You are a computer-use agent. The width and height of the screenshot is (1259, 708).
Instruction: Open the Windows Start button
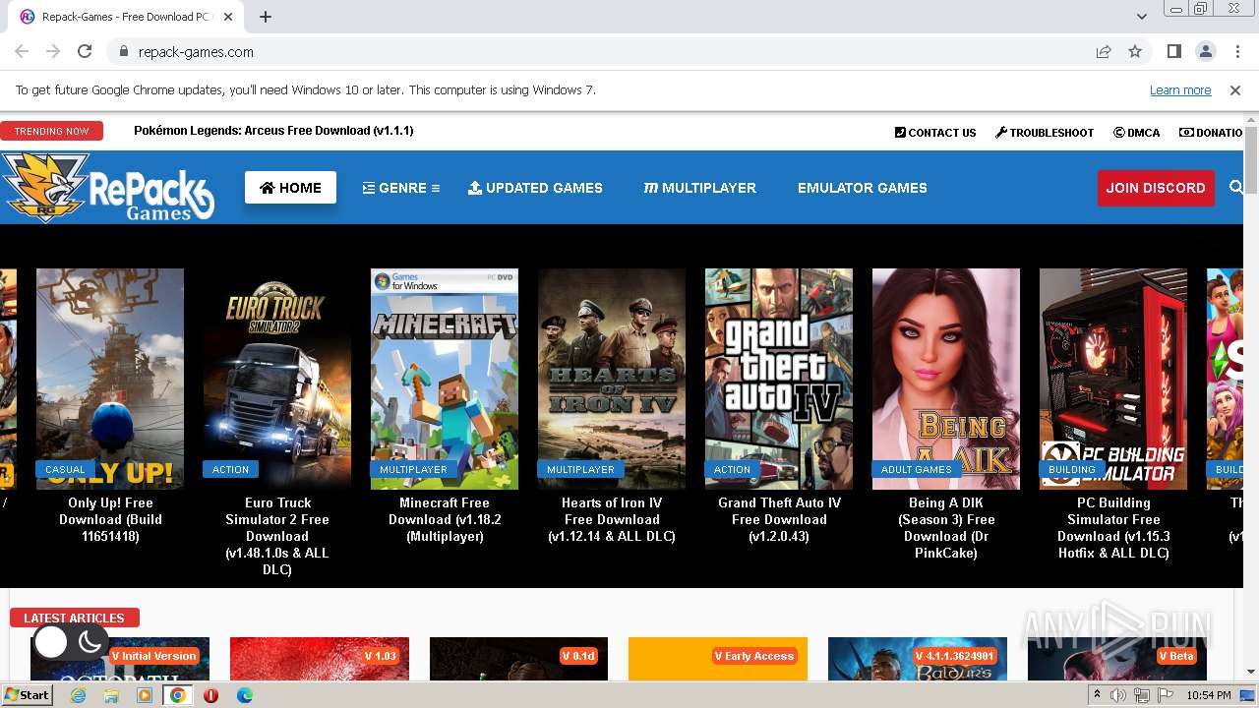[x=28, y=695]
